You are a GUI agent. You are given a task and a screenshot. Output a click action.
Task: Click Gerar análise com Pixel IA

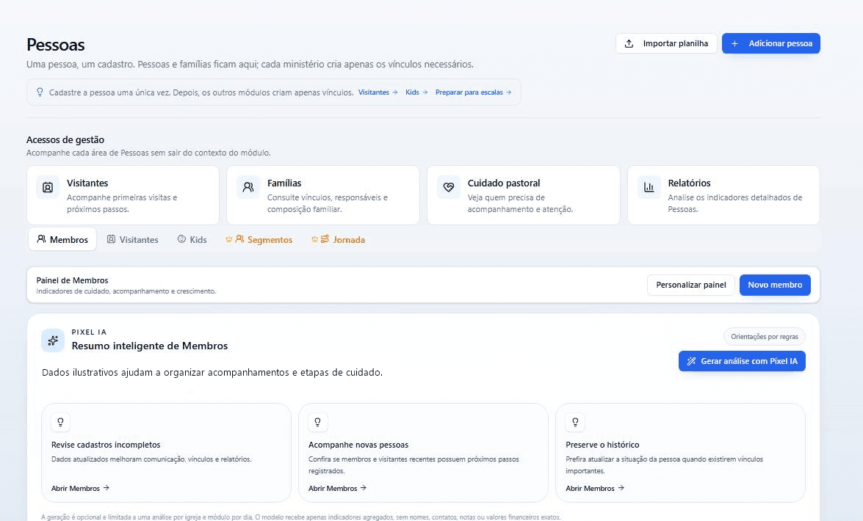coord(742,361)
